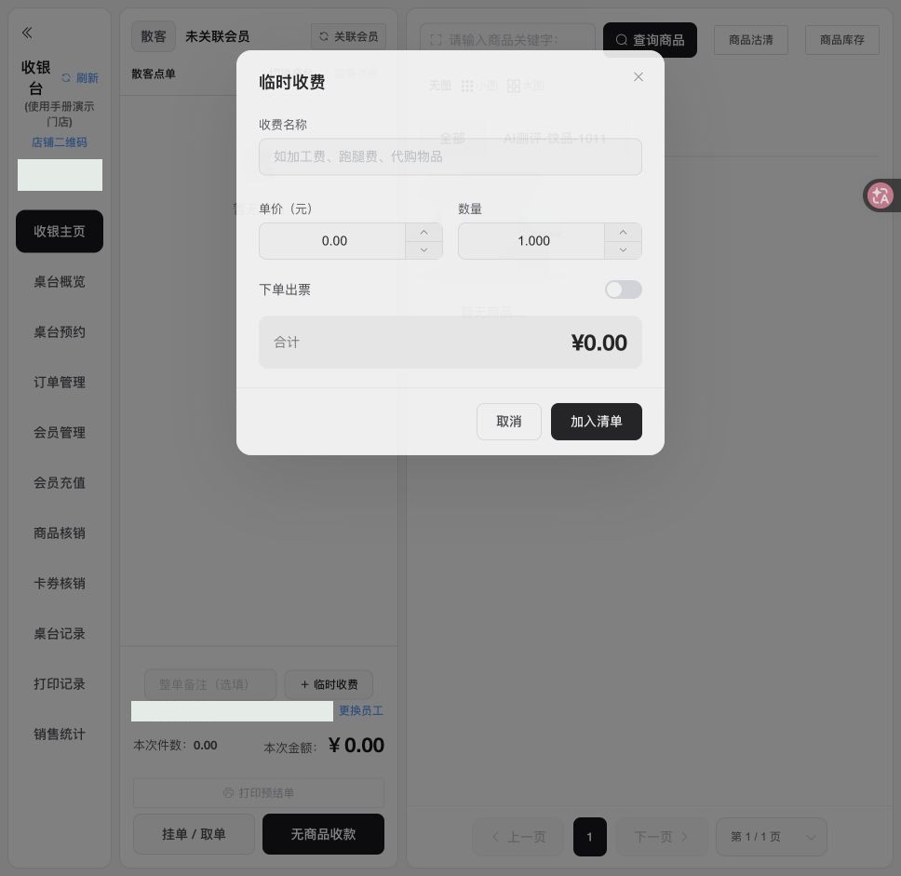
Task: Increase the 单价 value with up arrow
Action: tap(424, 232)
